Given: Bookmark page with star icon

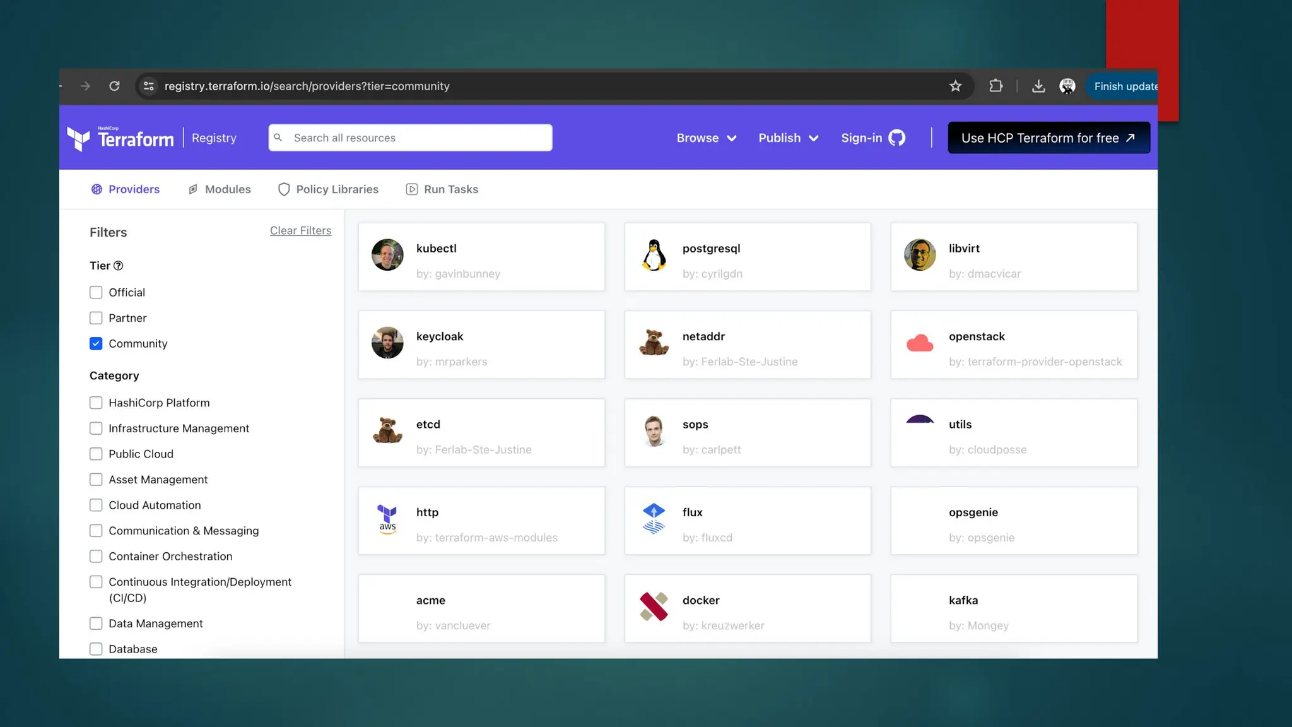Looking at the screenshot, I should pyautogui.click(x=955, y=86).
